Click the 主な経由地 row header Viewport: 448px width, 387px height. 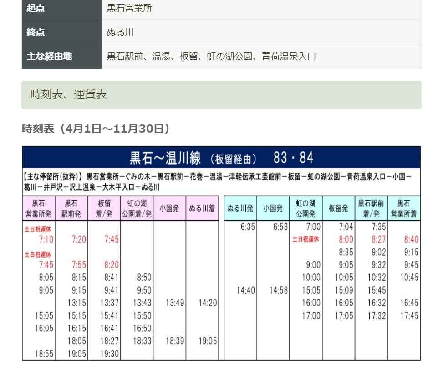[61, 57]
